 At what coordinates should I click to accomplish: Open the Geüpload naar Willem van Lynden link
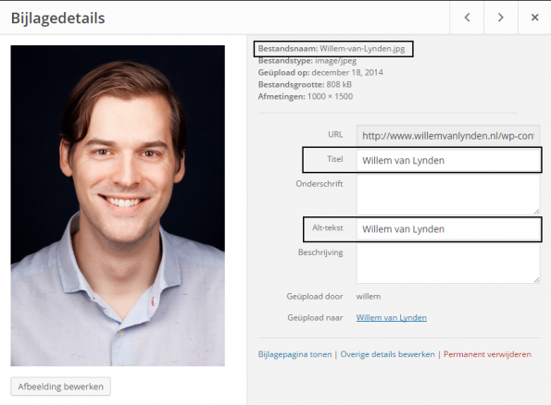point(392,317)
